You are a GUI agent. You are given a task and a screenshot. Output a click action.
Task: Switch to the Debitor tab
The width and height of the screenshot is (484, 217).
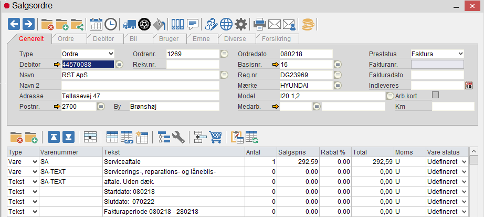[104, 39]
